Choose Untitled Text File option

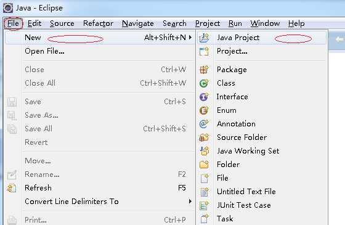(246, 192)
